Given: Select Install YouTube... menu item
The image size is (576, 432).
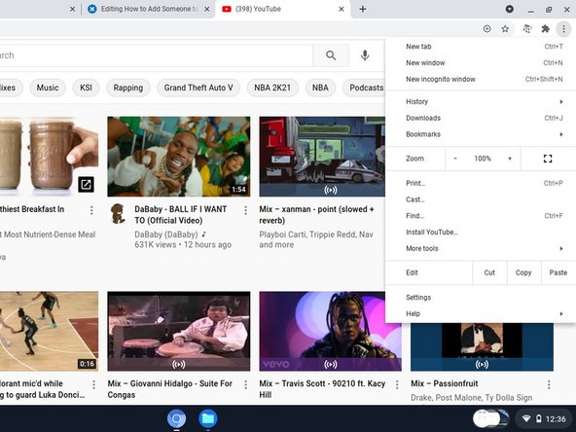Looking at the screenshot, I should [481, 233].
